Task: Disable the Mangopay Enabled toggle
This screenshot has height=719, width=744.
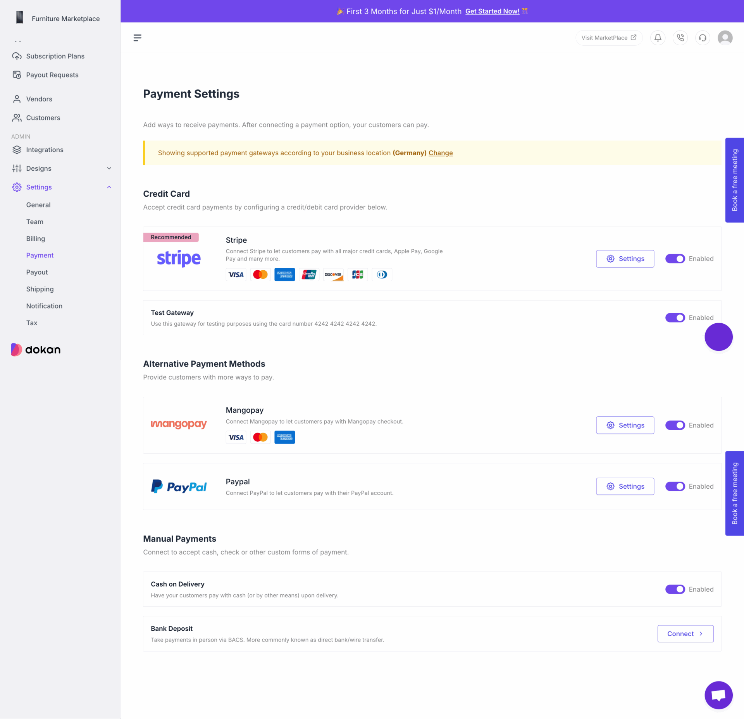Action: 675,425
